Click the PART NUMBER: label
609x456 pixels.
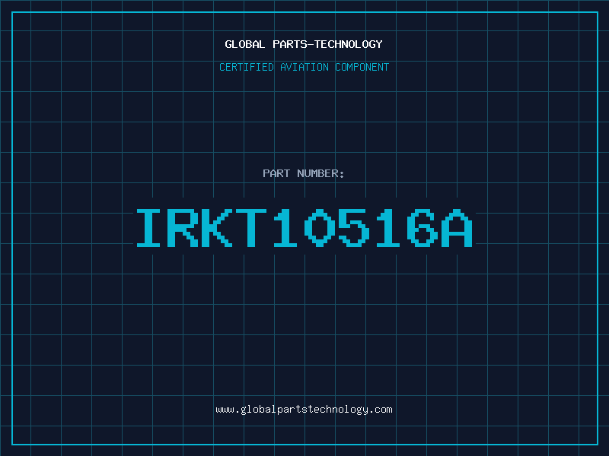click(303, 173)
